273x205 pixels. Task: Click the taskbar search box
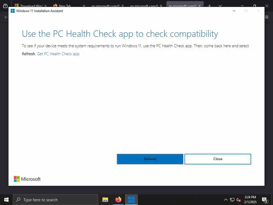pos(55,200)
